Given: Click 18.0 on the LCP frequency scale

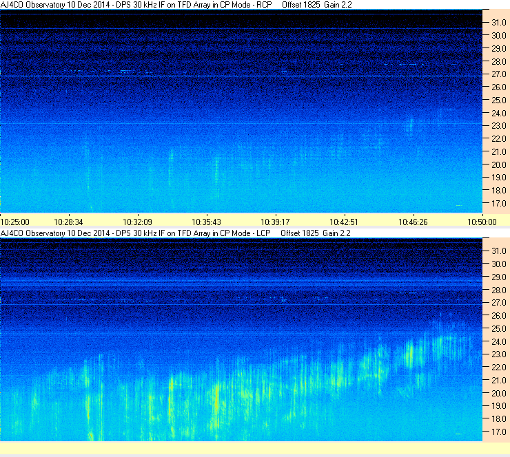Looking at the screenshot, I should coord(498,419).
